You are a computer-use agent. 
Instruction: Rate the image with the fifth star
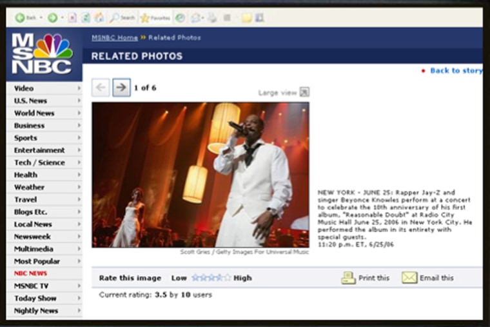click(x=226, y=278)
